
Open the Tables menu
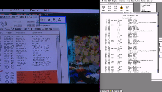click(x=143, y=1)
